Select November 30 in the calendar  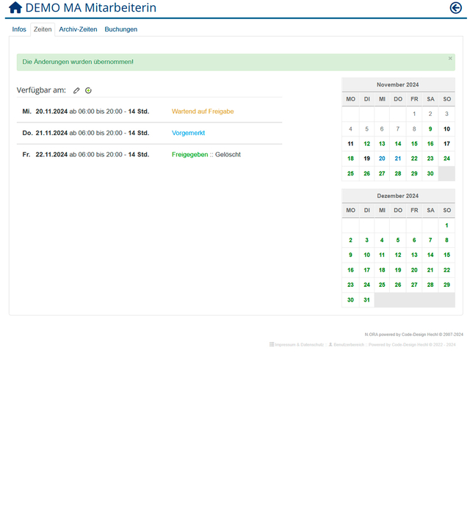pos(430,174)
